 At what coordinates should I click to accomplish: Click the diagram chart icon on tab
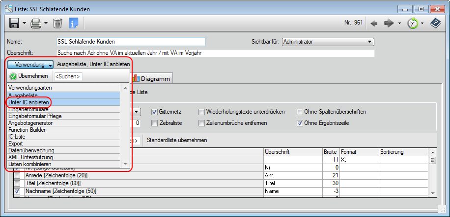[x=136, y=78]
